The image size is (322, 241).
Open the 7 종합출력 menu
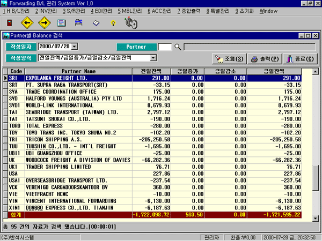189,11
